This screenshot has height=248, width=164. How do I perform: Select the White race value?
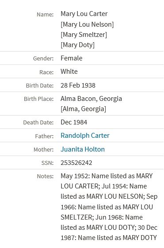69,72
